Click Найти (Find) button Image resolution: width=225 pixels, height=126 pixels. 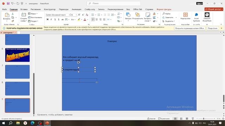[166, 14]
